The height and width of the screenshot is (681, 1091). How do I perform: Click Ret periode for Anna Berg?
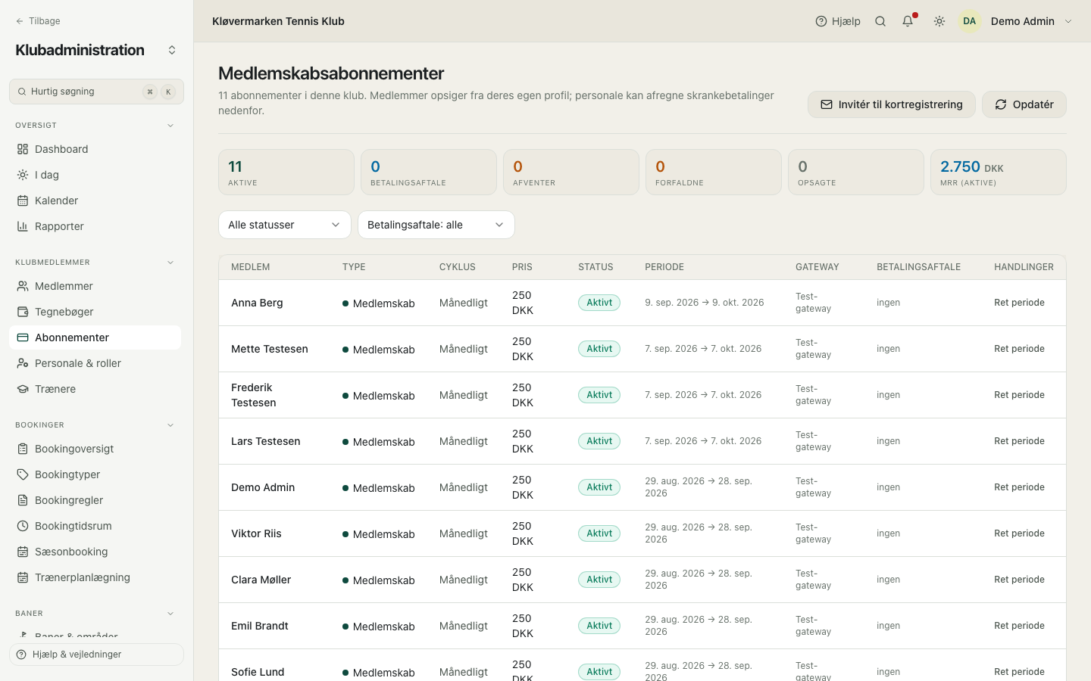coord(1019,303)
